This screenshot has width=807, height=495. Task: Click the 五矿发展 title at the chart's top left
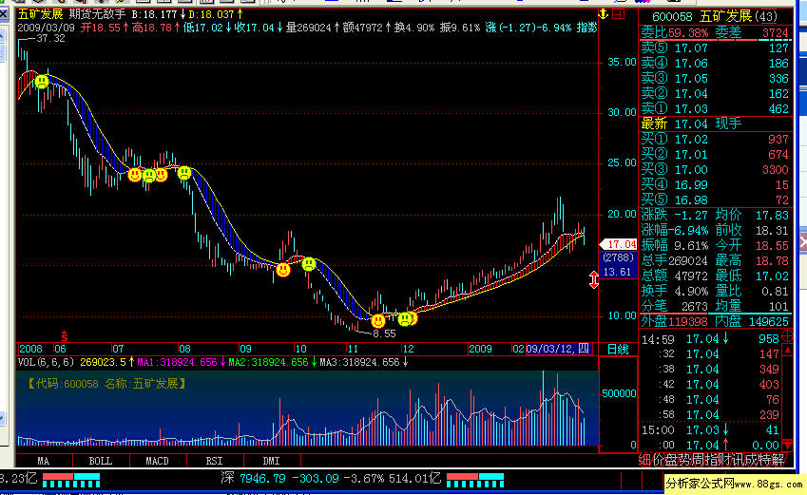(x=40, y=14)
